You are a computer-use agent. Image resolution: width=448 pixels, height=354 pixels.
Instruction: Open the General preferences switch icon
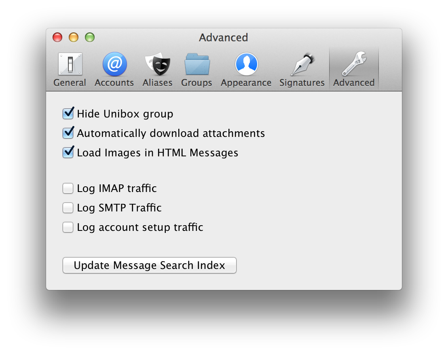point(70,64)
